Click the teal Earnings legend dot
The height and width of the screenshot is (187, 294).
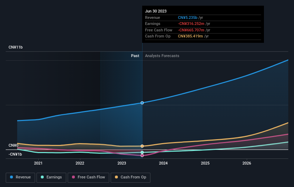(42, 177)
